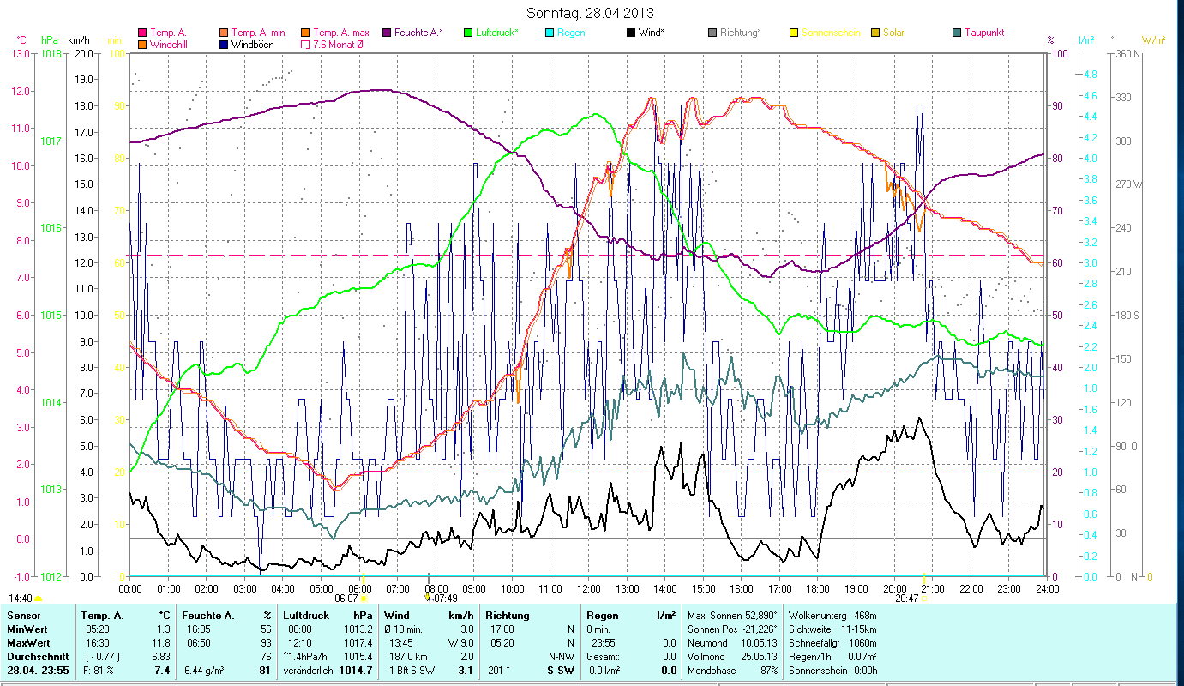
Task: Click the Schneefallgr 1060m entry
Action: [832, 643]
